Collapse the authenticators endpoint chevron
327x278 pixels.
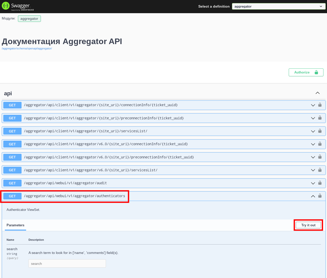pos(313,196)
